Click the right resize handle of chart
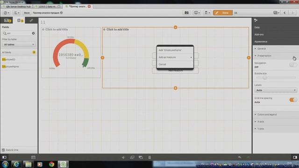Viewport: 299px width, 168px height. click(x=249, y=57)
